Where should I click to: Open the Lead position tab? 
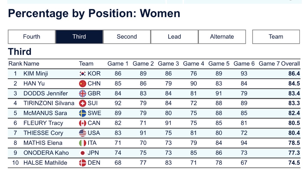point(174,37)
